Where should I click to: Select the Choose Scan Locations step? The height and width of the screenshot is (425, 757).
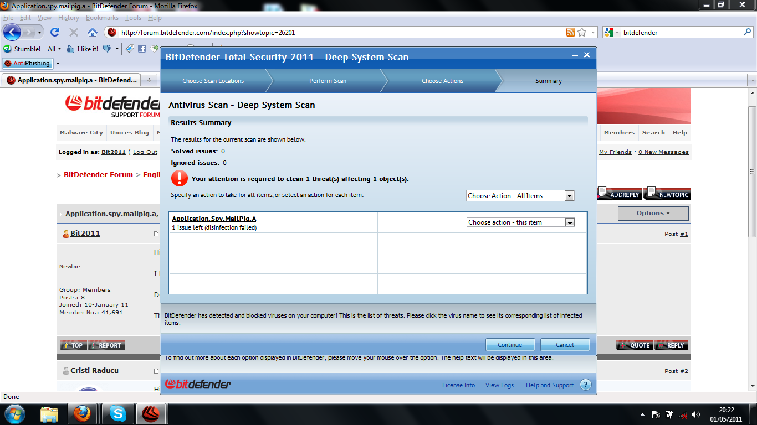pos(213,81)
